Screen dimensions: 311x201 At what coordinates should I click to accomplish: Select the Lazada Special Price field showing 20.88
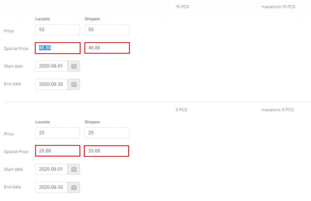[57, 151]
